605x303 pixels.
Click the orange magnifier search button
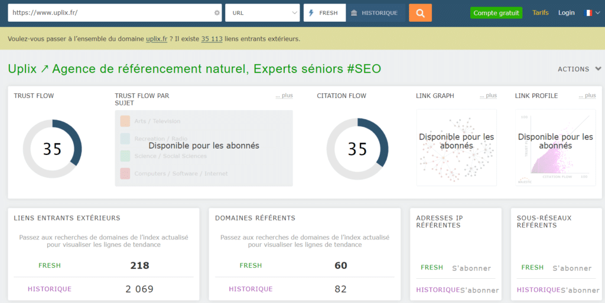tap(420, 13)
